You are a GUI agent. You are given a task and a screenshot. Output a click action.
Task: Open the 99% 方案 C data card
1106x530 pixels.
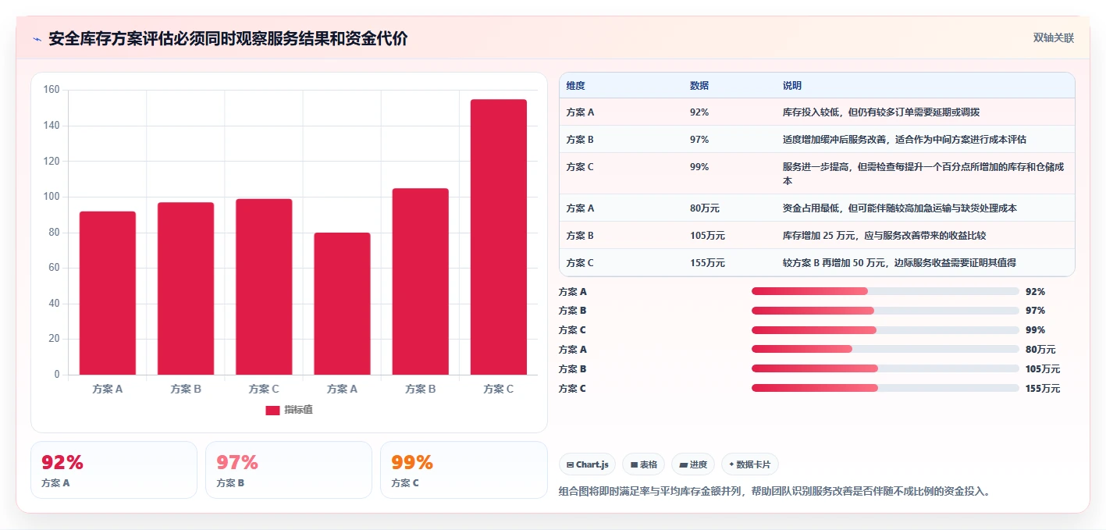(464, 470)
